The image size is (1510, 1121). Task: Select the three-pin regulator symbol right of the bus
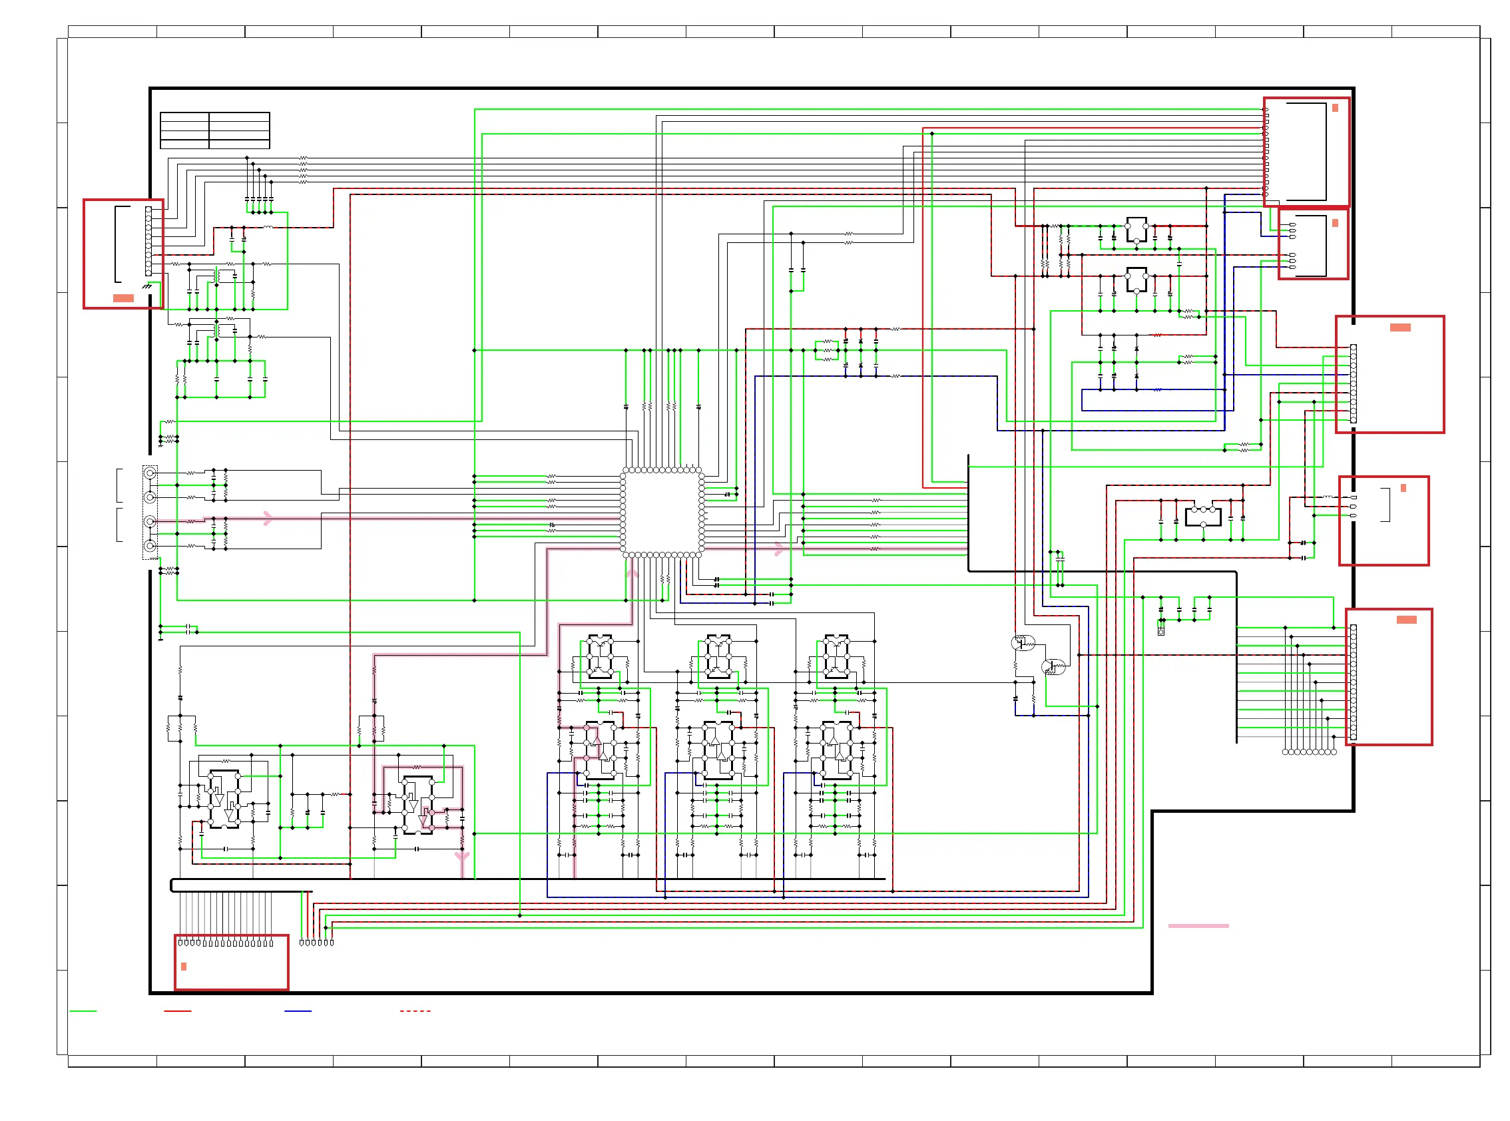(x=1202, y=517)
